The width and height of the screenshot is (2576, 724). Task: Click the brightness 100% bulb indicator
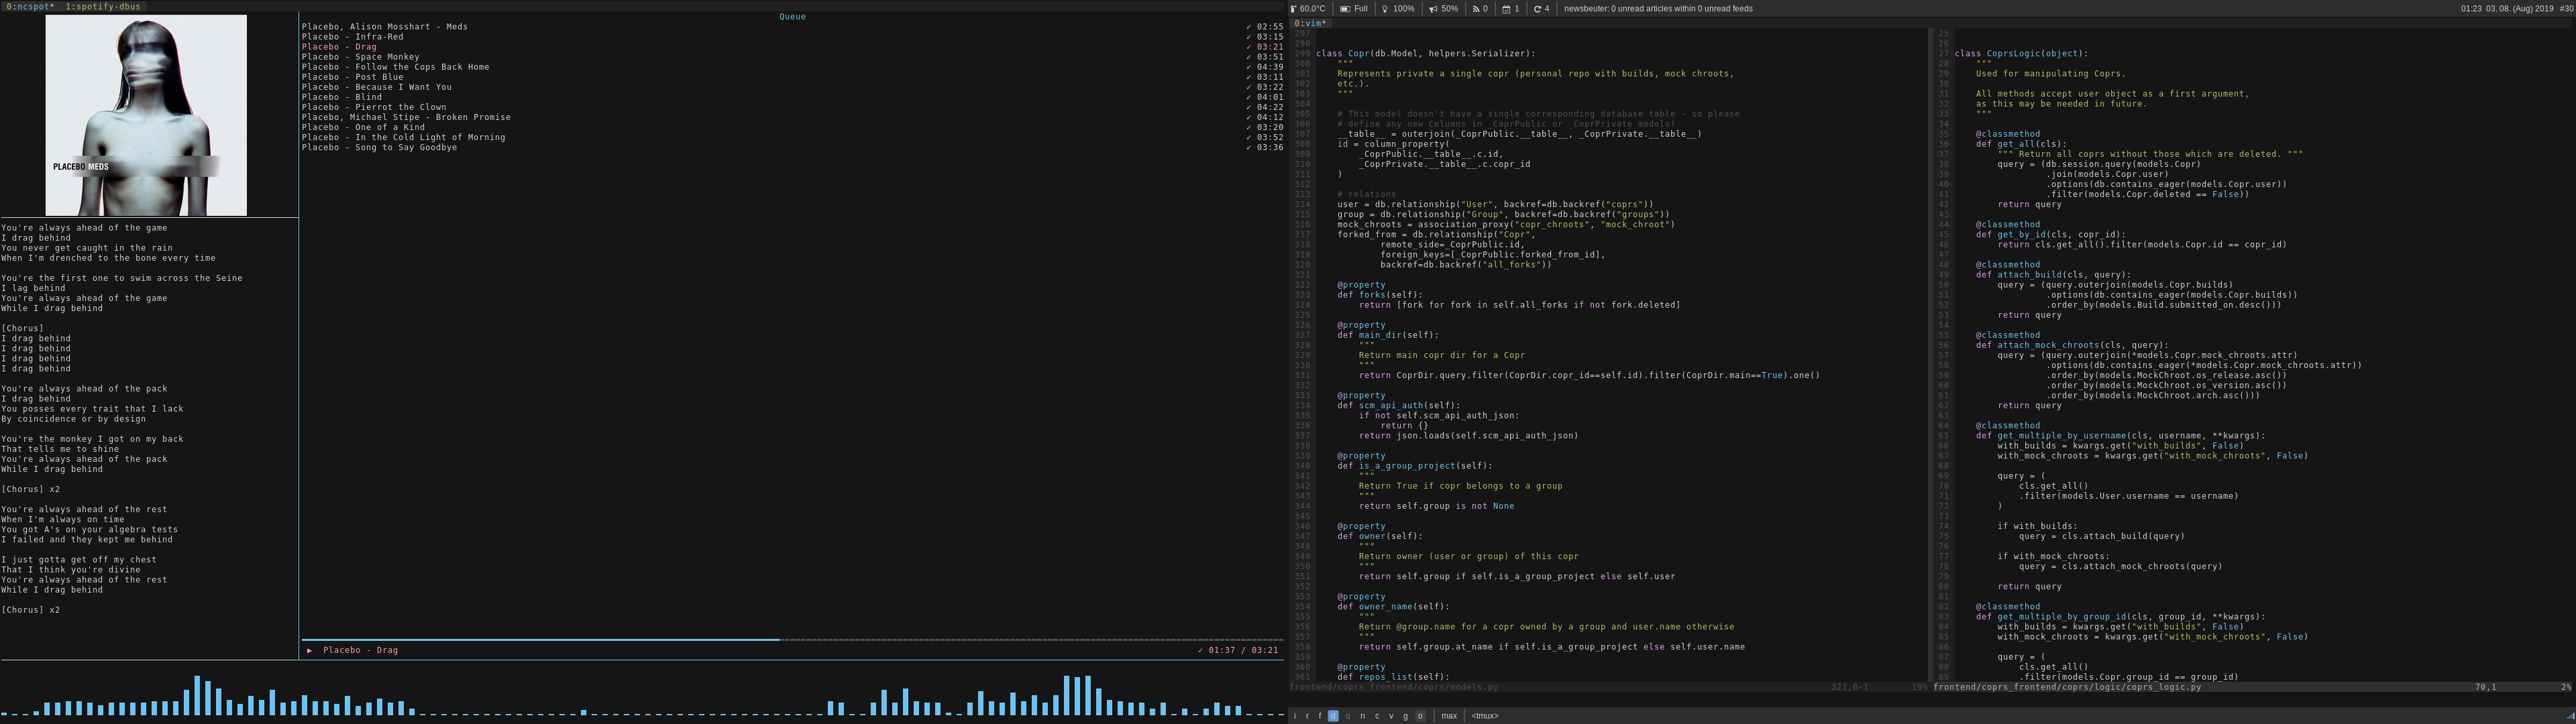pos(1399,9)
